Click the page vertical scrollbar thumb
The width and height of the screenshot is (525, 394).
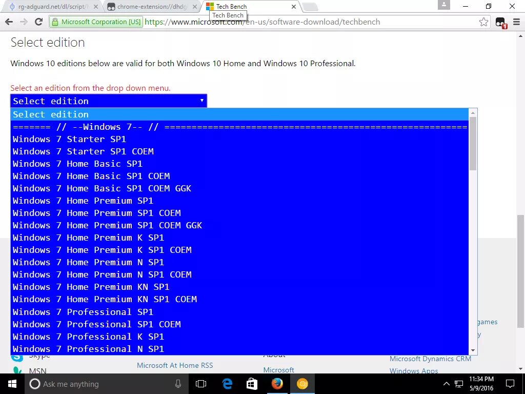point(521,271)
